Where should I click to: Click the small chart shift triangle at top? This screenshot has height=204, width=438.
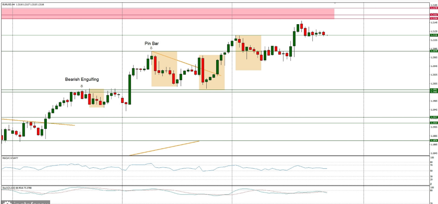point(335,3)
